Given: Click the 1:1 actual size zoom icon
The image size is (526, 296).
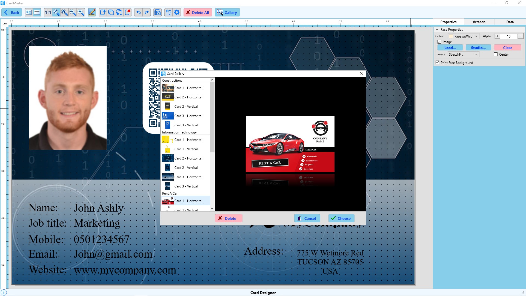Looking at the screenshot, I should pos(48,12).
